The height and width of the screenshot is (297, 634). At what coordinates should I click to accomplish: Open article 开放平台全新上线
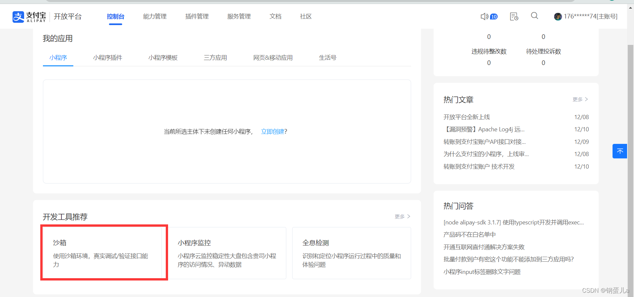(x=467, y=117)
